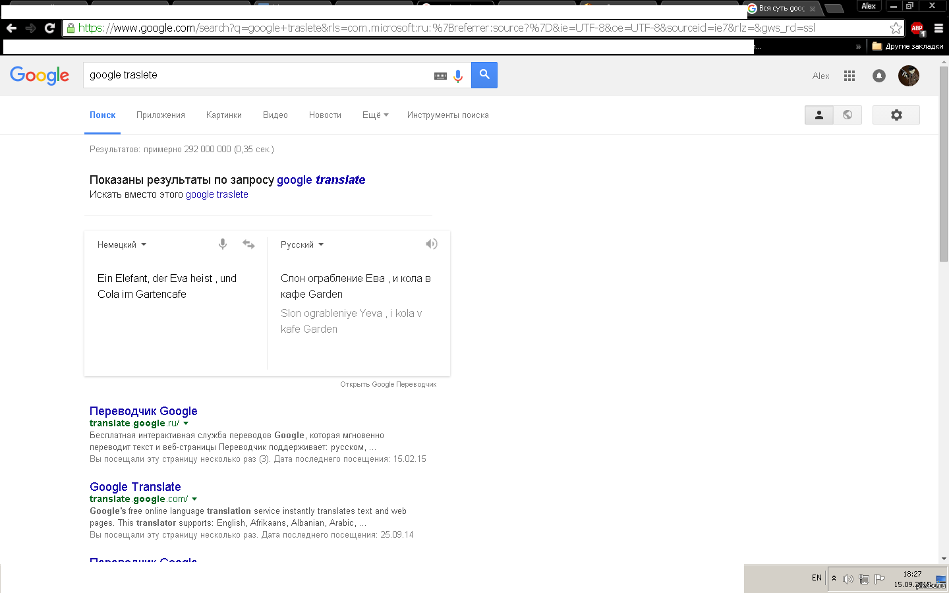Expand the Ещё search menu

[x=376, y=115]
